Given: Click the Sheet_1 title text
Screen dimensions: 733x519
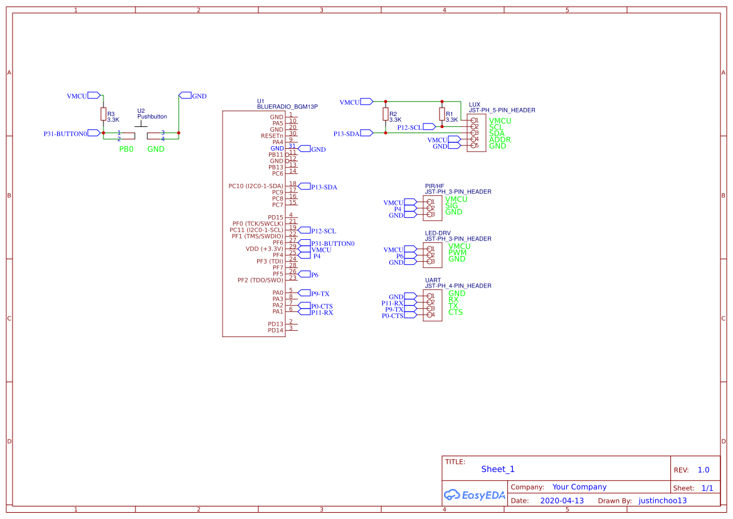Looking at the screenshot, I should 498,469.
